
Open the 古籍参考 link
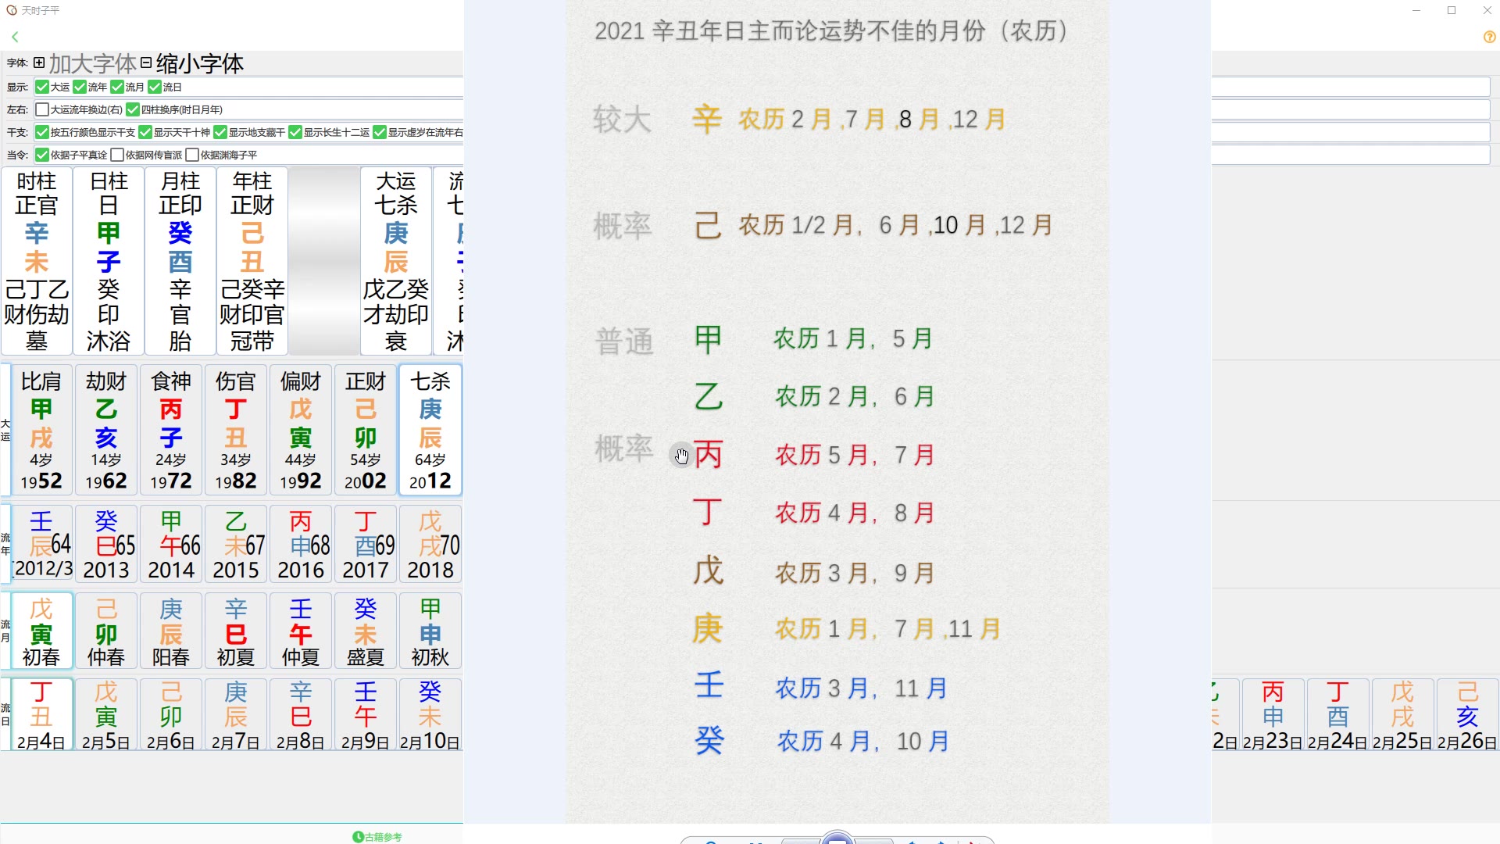(x=383, y=837)
